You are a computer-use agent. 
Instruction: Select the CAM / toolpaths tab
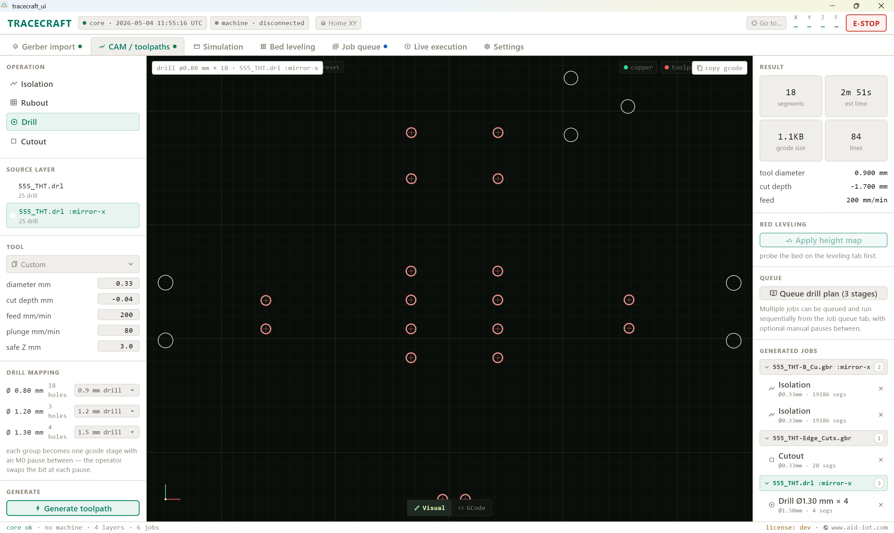pyautogui.click(x=138, y=47)
